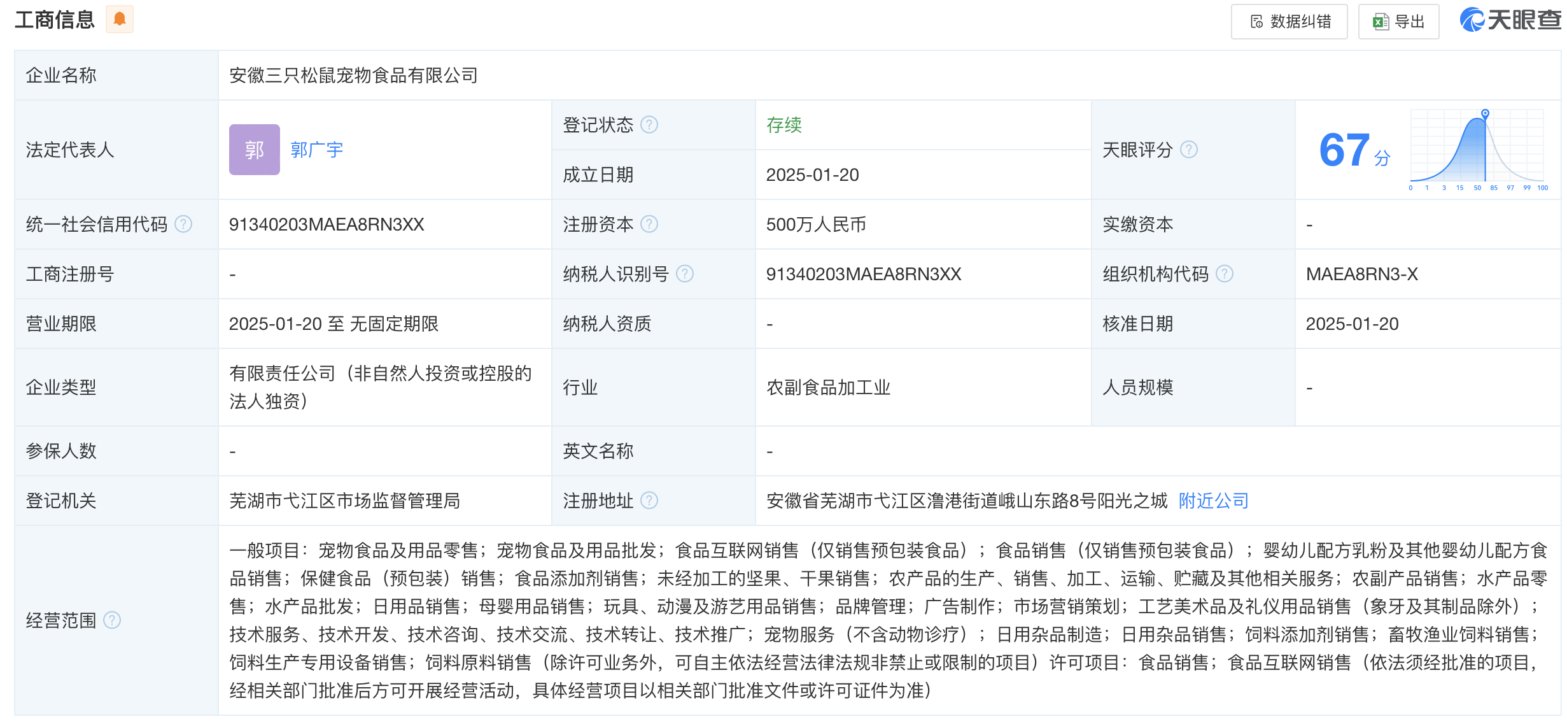Click help icon next to 经营范围
This screenshot has height=726, width=1567.
pyautogui.click(x=112, y=620)
